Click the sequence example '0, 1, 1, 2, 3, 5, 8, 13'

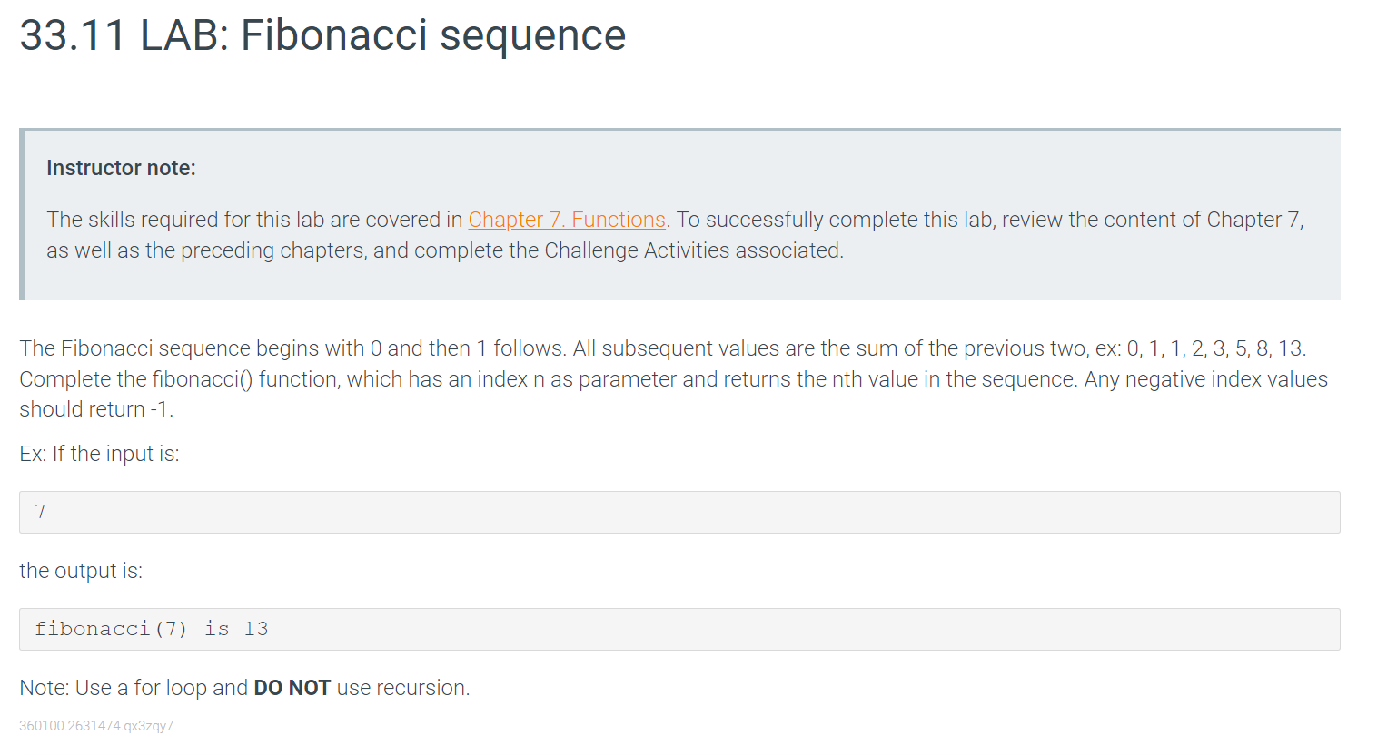pyautogui.click(x=1214, y=348)
